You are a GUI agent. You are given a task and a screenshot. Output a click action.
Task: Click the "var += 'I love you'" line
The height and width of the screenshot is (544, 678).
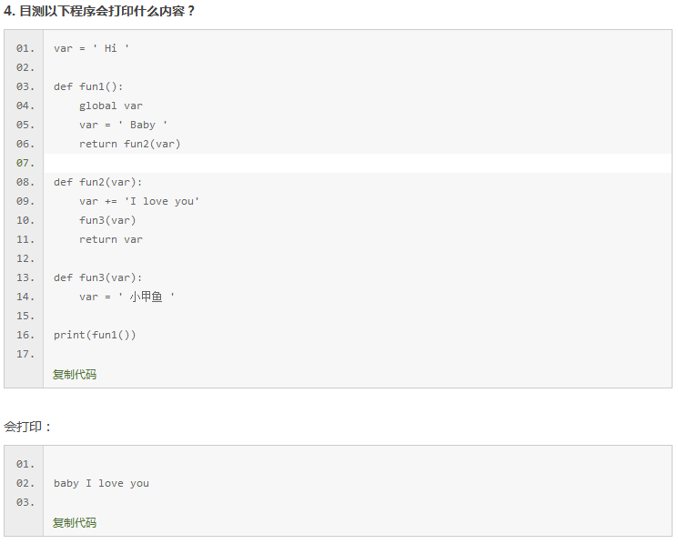[x=139, y=201]
